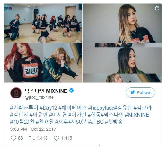Click the 믹스나인 MIXNINE display name
This screenshot has height=146, width=165.
click(46, 91)
